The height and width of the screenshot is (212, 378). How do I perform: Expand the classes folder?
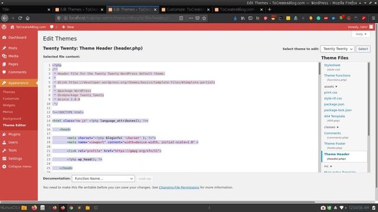point(331,127)
